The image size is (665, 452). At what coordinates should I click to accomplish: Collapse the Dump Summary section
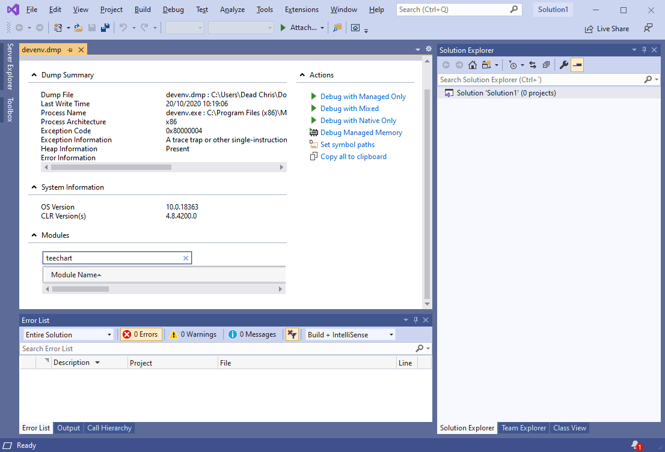34,75
